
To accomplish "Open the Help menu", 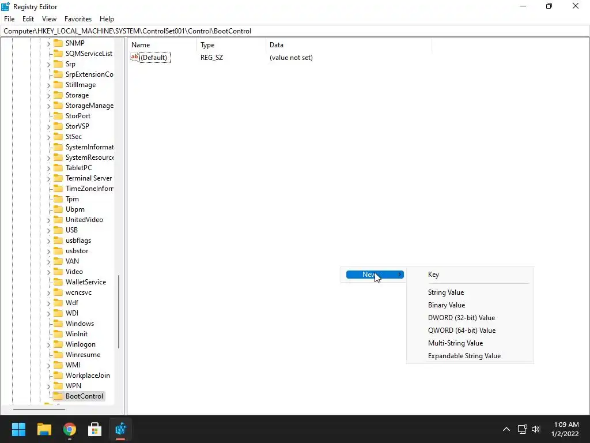I will [107, 19].
